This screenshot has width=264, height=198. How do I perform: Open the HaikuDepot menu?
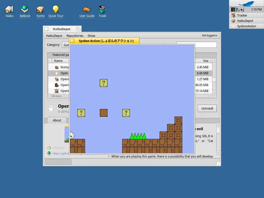point(54,36)
